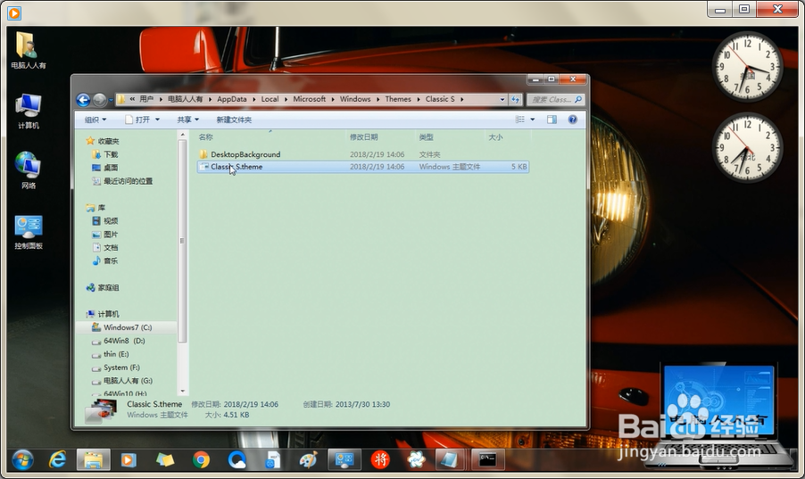Click 电脑人人有 desktop user folder icon

29,50
